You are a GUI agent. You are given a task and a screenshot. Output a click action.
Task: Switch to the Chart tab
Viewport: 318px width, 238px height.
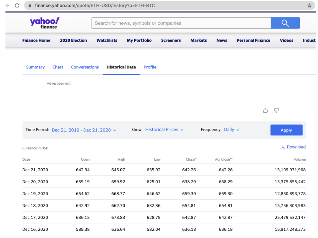[58, 67]
